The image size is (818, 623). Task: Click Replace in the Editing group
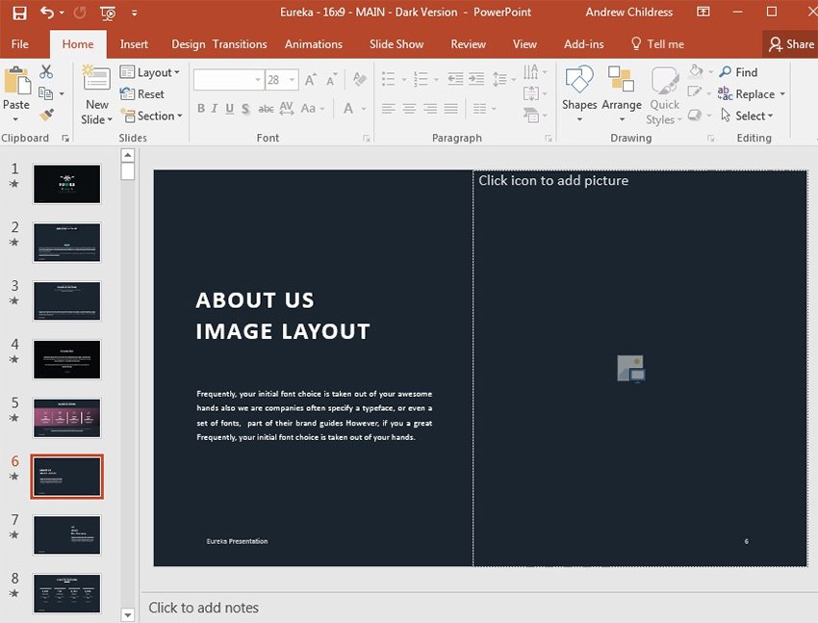click(752, 94)
